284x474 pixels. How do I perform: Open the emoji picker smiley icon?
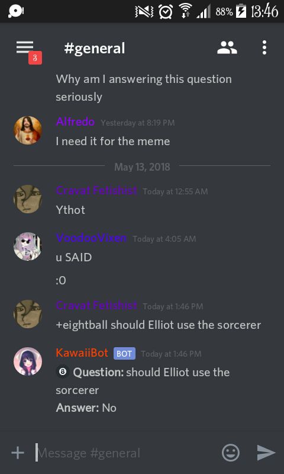[231, 453]
